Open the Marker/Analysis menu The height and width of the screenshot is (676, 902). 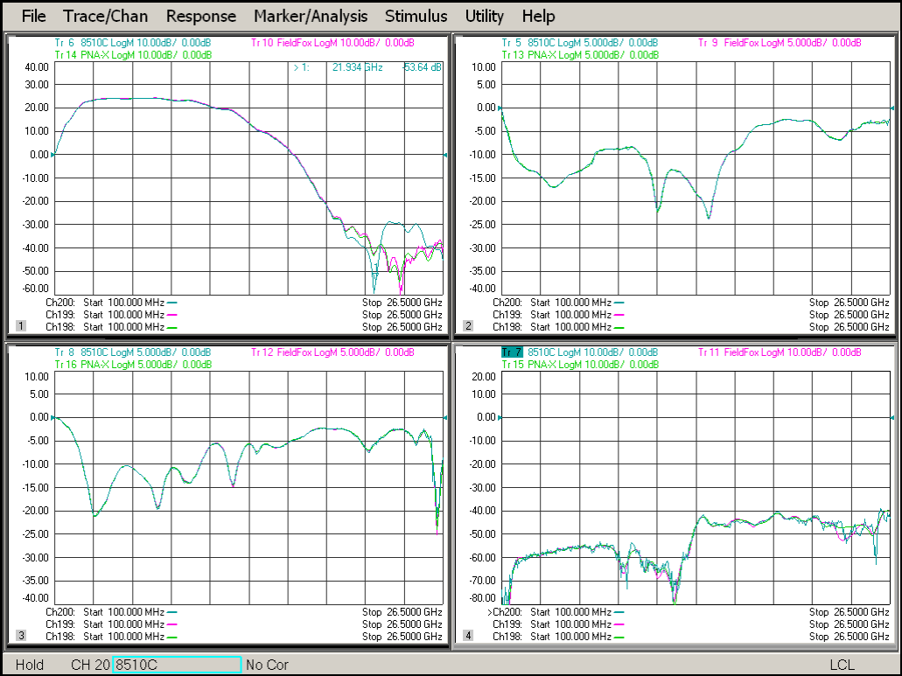click(x=311, y=16)
